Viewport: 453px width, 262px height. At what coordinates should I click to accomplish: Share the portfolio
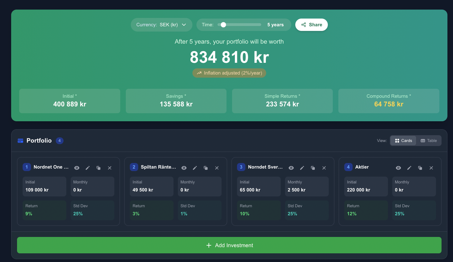tap(311, 24)
